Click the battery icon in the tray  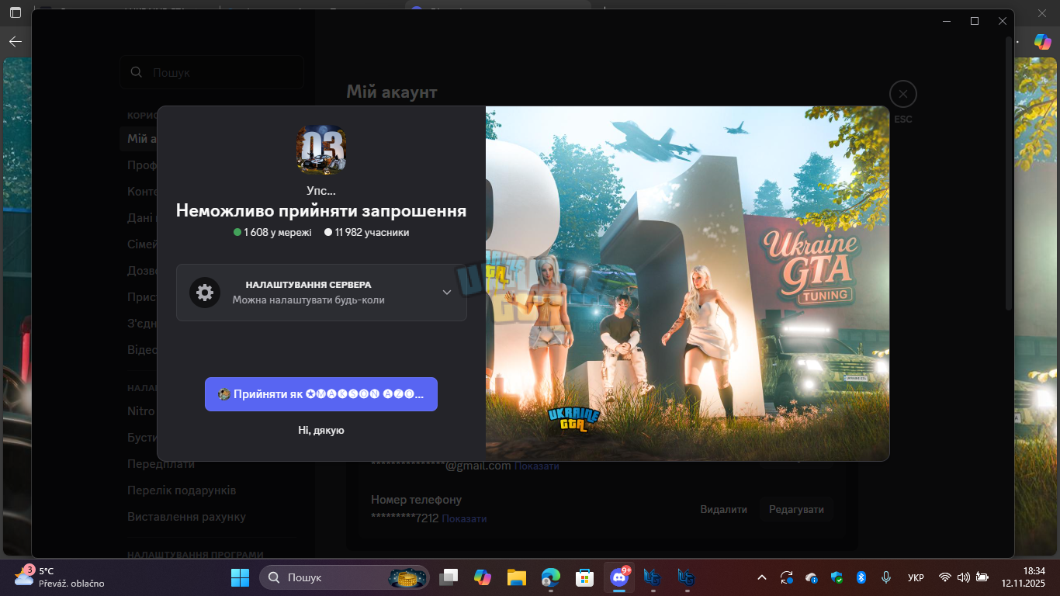tap(982, 577)
